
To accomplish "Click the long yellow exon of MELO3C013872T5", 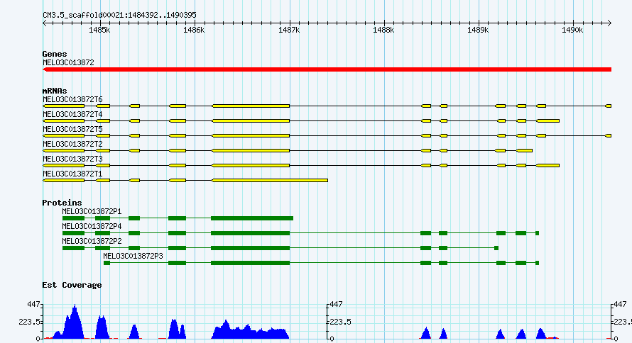I will coord(251,136).
